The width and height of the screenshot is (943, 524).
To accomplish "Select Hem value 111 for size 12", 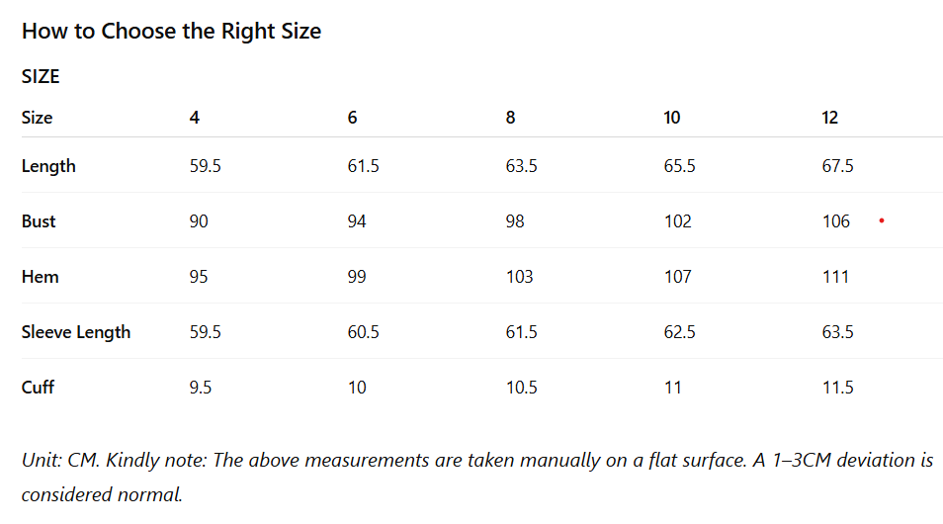I will (835, 277).
